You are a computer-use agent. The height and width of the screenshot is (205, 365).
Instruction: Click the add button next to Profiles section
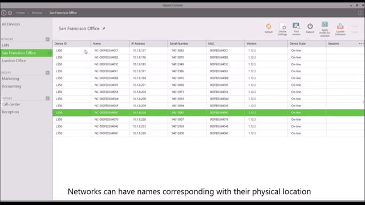point(47,99)
